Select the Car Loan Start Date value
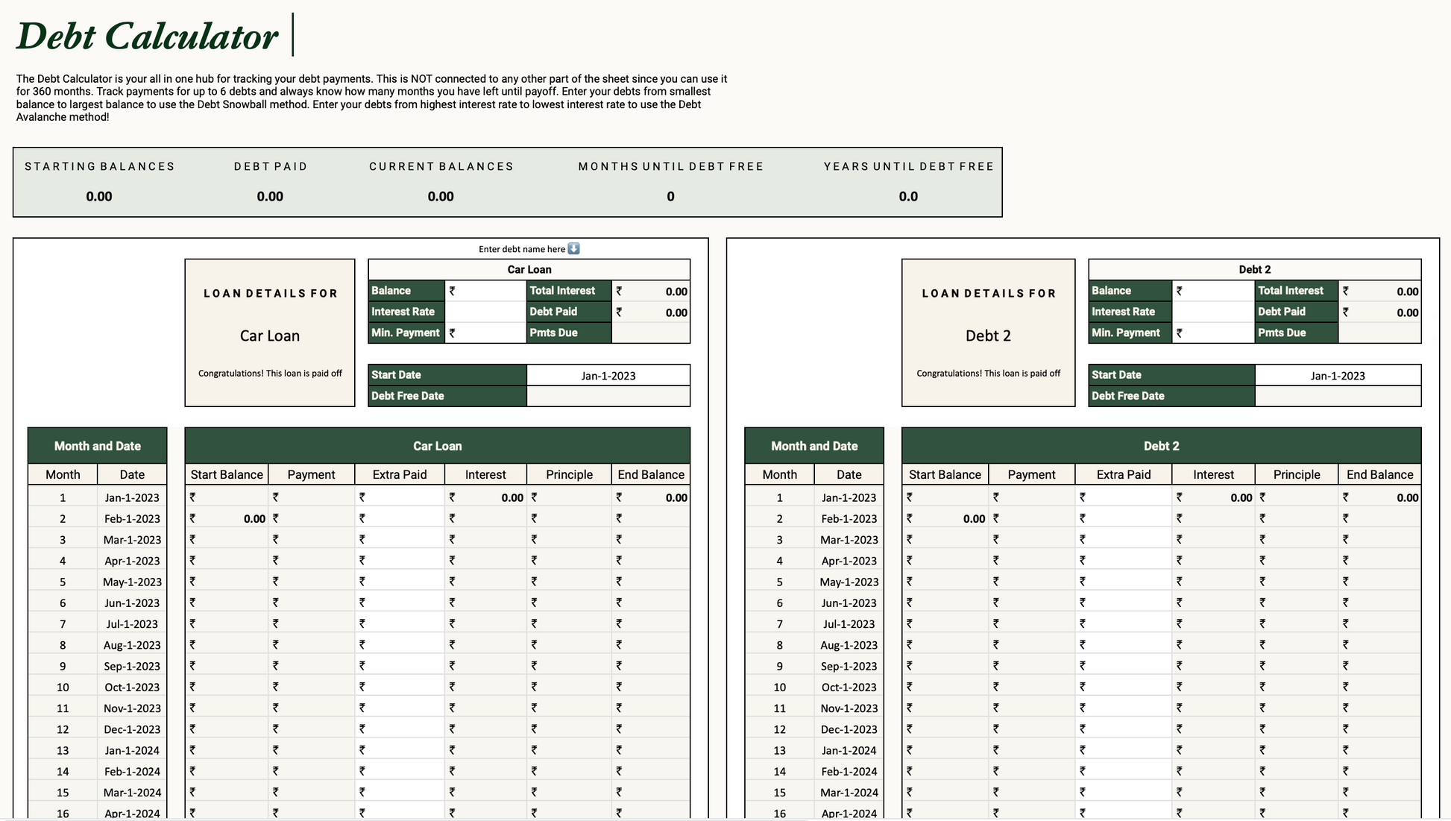This screenshot has height=821, width=1451. tap(608, 375)
